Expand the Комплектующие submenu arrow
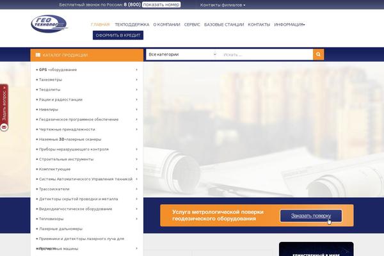Screen dimensions: 384x256 coord(137,169)
